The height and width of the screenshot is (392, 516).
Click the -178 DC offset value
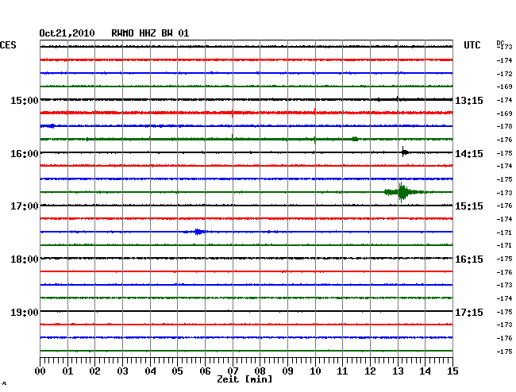point(504,126)
